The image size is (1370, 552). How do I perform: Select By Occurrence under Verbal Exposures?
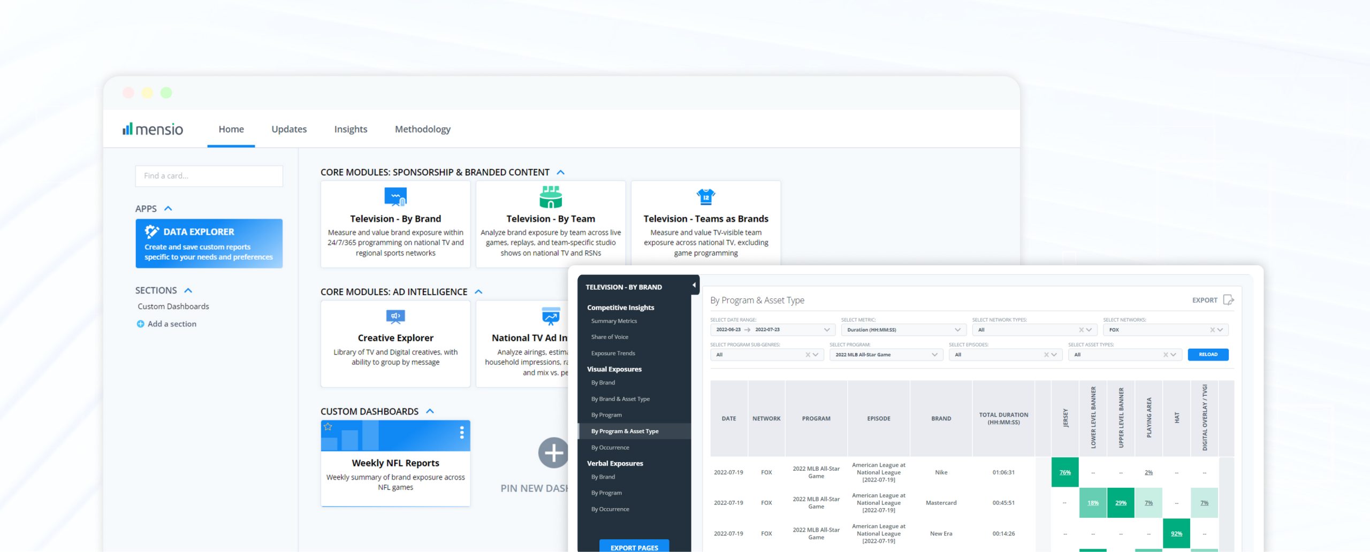610,509
